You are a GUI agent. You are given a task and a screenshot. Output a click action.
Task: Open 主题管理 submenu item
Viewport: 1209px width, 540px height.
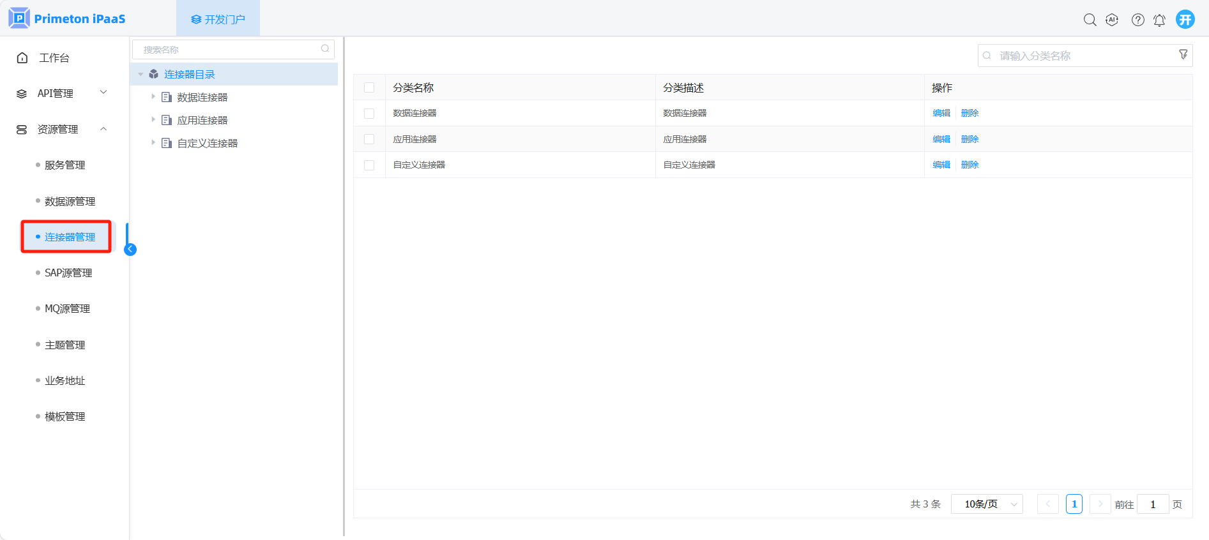tap(65, 345)
